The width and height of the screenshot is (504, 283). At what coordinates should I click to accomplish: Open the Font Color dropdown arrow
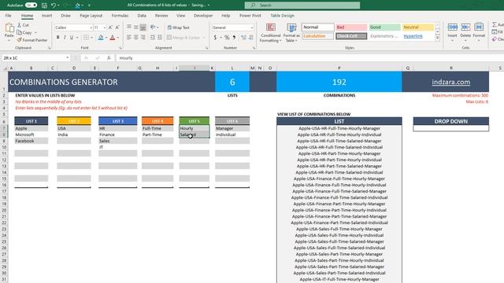(118, 38)
